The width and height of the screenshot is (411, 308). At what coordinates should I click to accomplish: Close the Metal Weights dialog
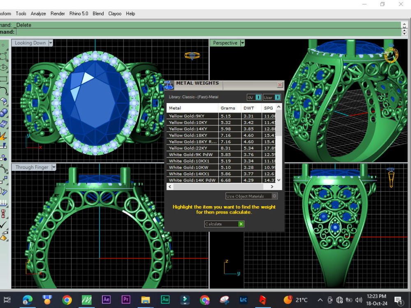280,85
